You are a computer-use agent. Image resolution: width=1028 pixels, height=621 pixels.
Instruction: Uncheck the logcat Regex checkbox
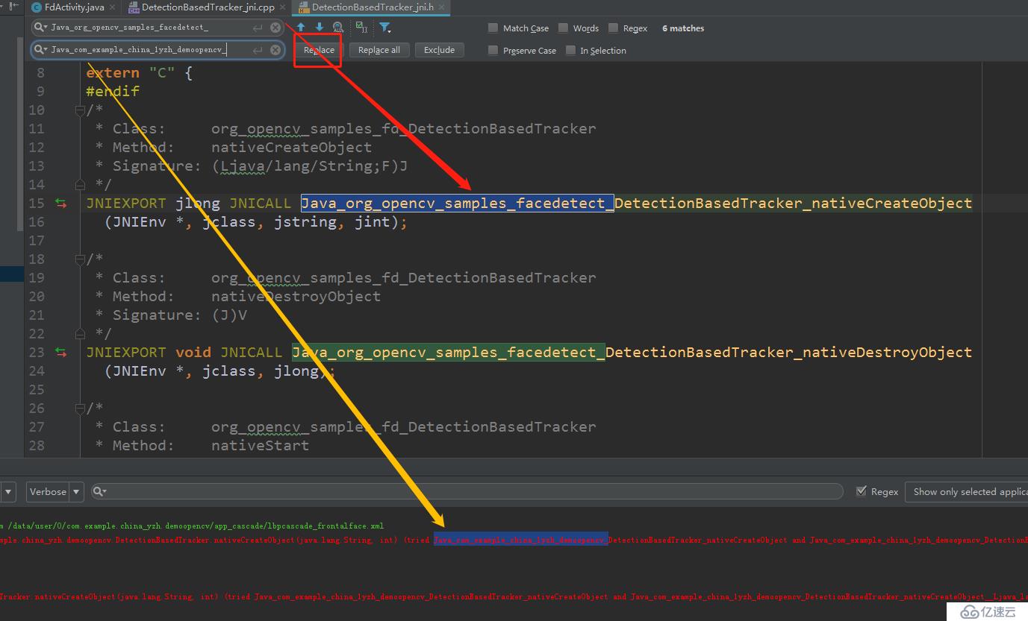(862, 491)
